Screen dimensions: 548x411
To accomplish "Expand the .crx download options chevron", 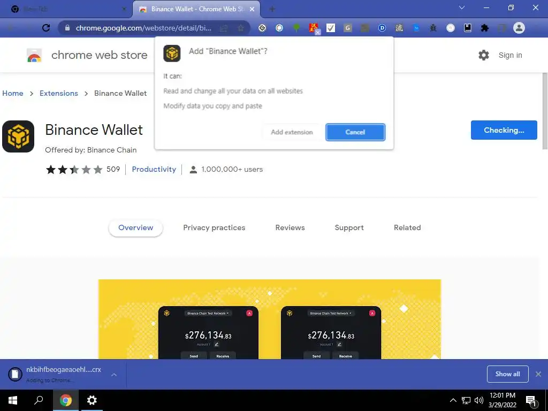I will (114, 375).
